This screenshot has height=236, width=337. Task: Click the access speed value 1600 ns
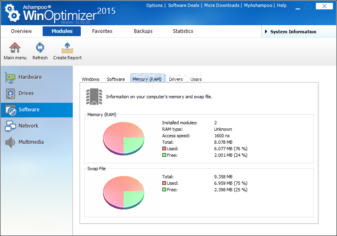(x=222, y=136)
